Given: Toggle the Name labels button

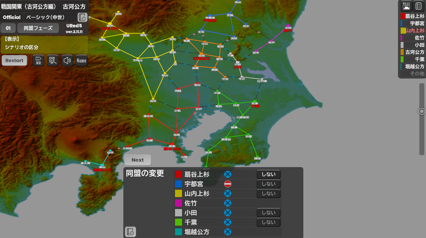Looking at the screenshot, I should pyautogui.click(x=82, y=61).
